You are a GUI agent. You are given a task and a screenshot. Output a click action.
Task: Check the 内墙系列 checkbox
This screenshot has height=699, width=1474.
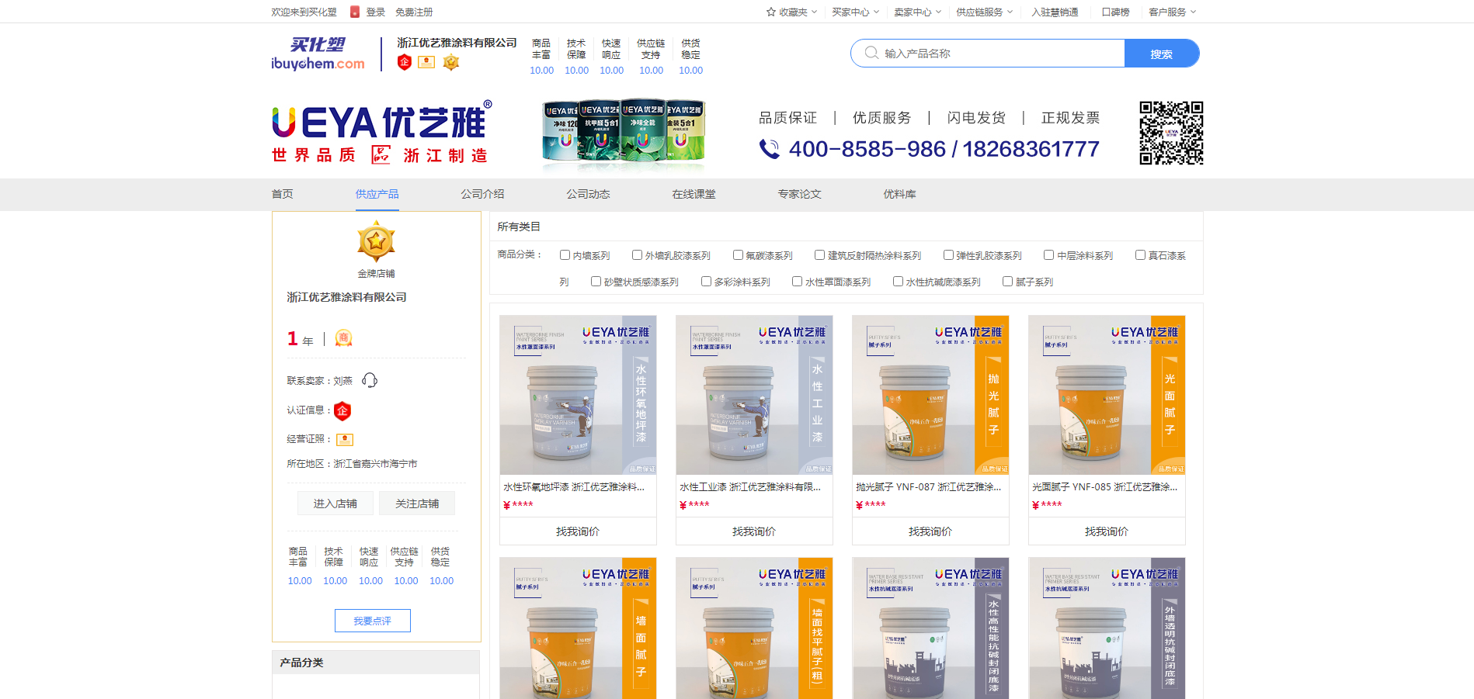click(565, 254)
